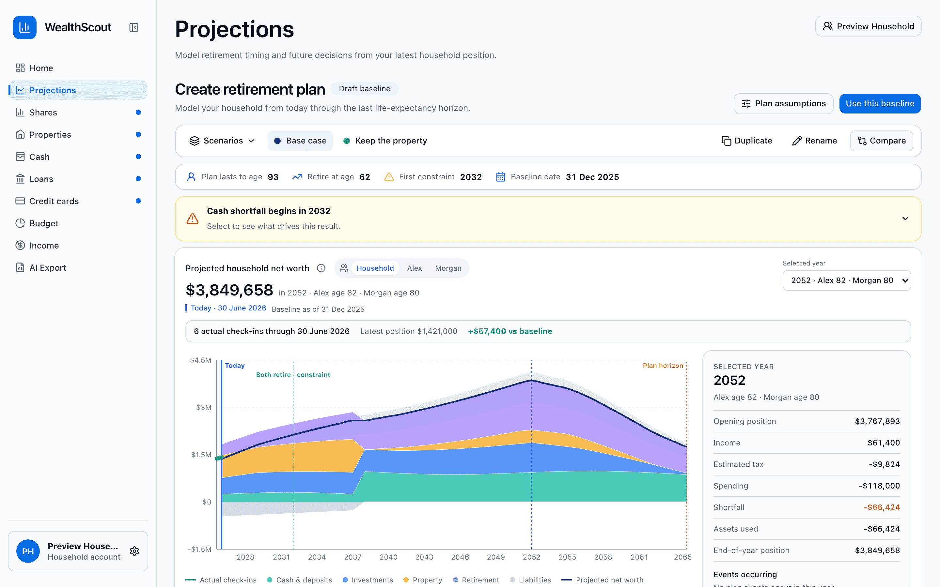Collapse the sidebar panel icon
This screenshot has width=940, height=587.
133,27
